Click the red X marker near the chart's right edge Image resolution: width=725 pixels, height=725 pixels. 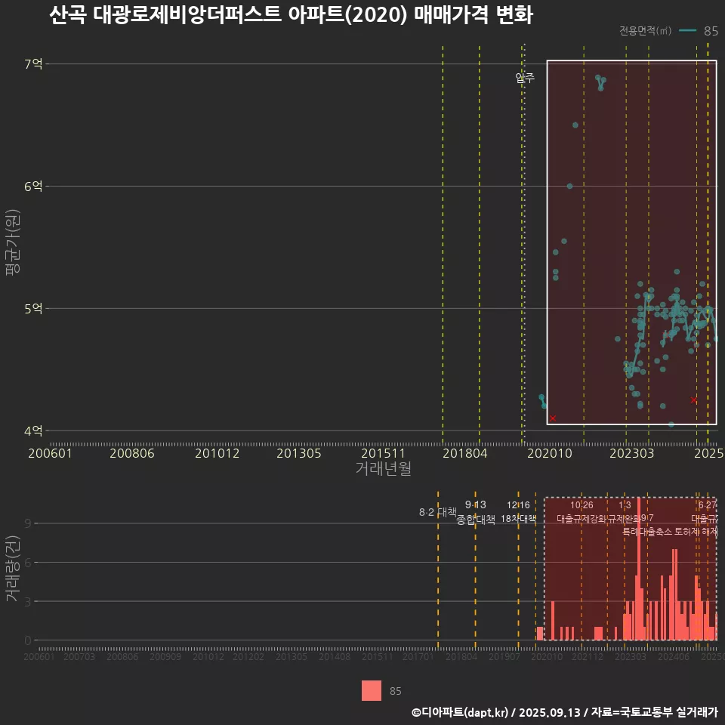(x=693, y=400)
